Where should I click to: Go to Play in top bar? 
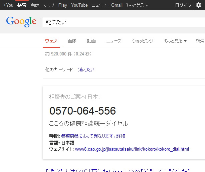(63, 5)
